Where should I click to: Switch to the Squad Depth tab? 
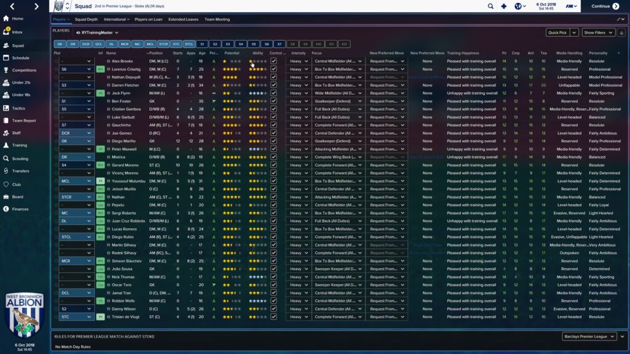pyautogui.click(x=86, y=20)
